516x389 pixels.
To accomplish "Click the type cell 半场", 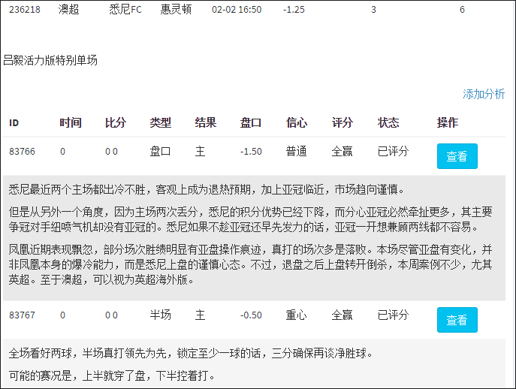I will point(161,315).
